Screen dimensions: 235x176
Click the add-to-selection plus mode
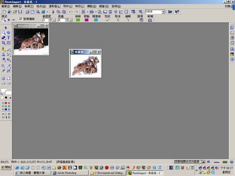(x=9, y=20)
